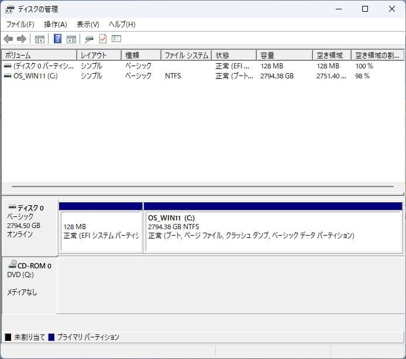Image resolution: width=406 pixels, height=359 pixels.
Task: Select the (ディスク 0 パーティシ... volume row
Action: click(203, 66)
